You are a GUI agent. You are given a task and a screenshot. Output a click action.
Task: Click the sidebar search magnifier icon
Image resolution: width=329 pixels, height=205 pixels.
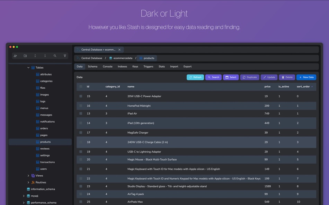[x=55, y=56]
